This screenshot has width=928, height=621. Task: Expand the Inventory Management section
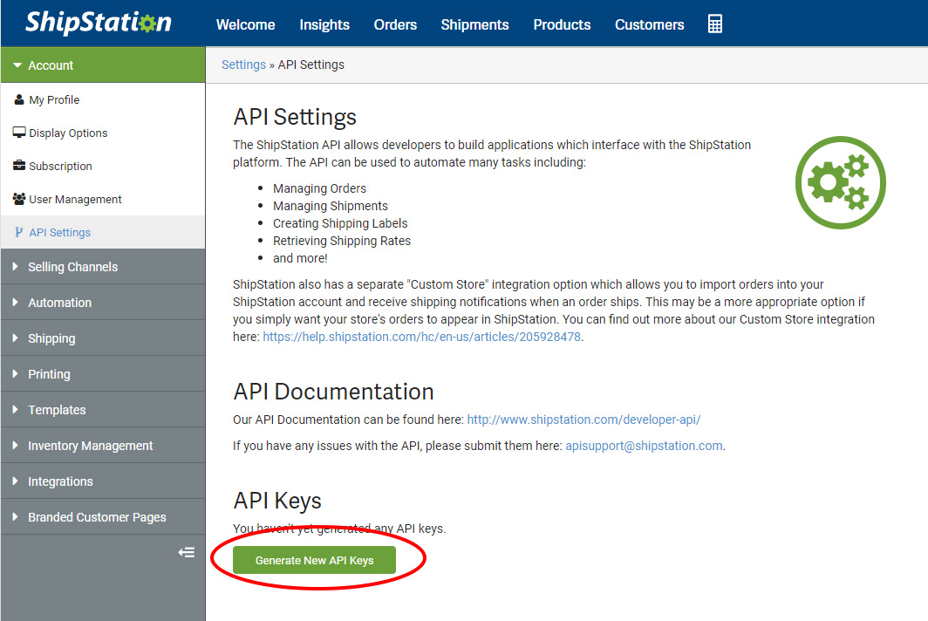103,446
